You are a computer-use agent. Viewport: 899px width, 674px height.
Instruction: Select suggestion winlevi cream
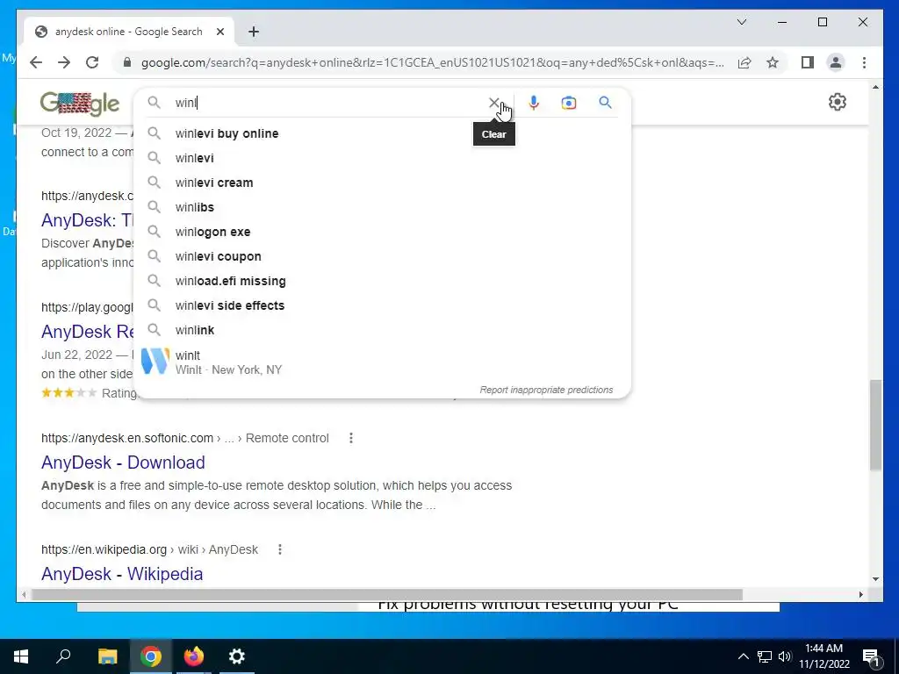pos(383,183)
